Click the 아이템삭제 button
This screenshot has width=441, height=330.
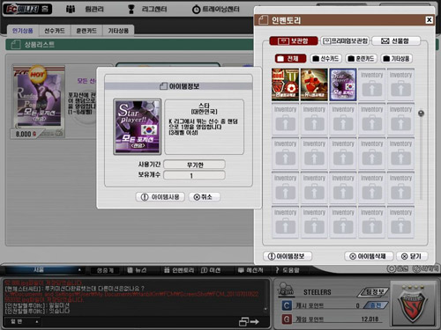click(x=369, y=256)
